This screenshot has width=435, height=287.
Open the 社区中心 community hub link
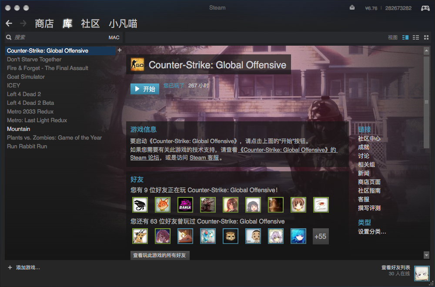(x=369, y=138)
